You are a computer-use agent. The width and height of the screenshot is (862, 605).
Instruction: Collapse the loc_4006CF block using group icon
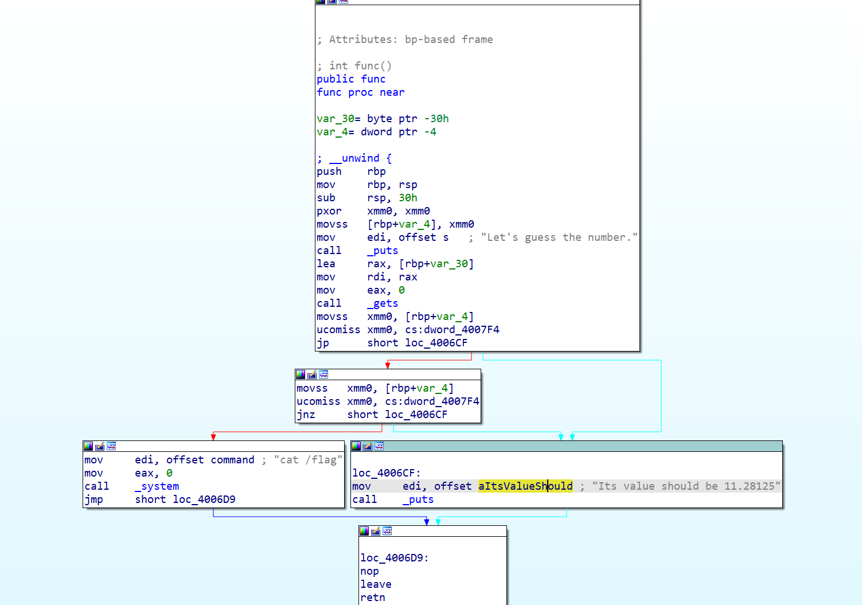pos(379,446)
